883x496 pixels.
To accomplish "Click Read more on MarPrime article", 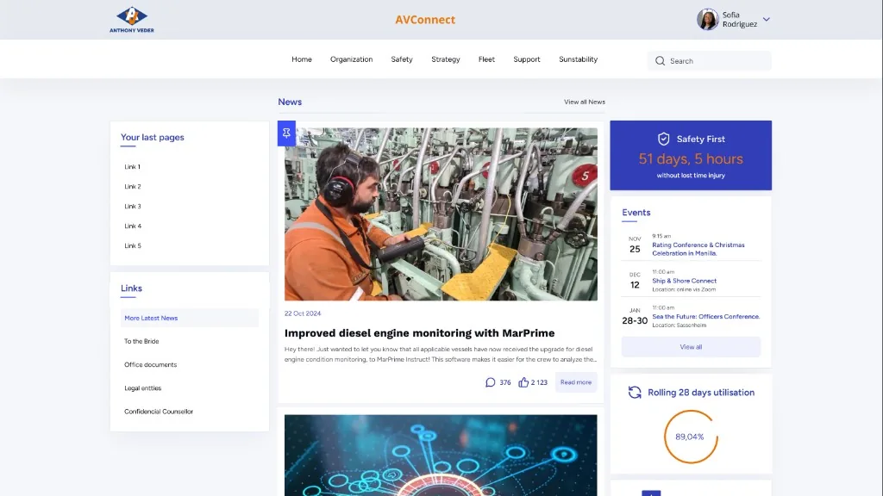I will (575, 382).
